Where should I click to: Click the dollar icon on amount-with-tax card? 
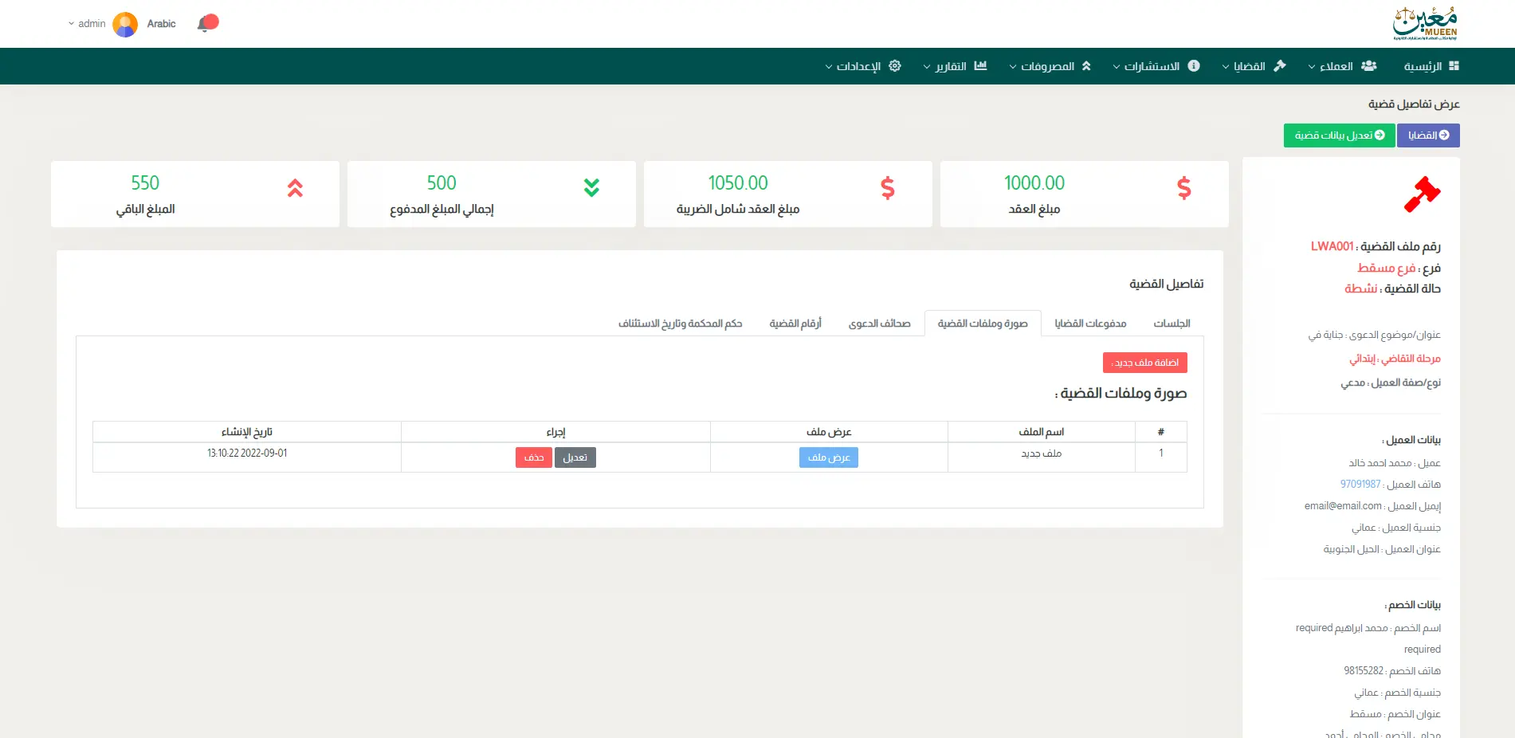pos(887,188)
